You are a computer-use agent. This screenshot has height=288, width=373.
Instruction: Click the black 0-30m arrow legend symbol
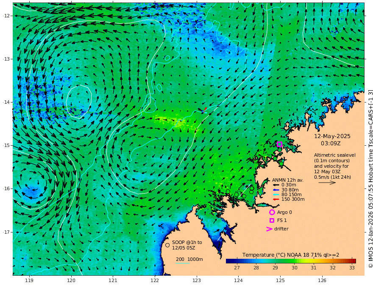(276, 185)
